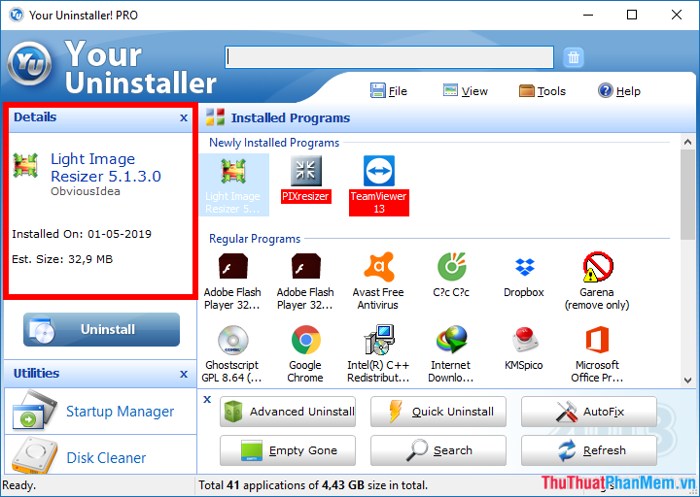Close the bottom action buttons panel
The image size is (700, 497).
(x=207, y=399)
